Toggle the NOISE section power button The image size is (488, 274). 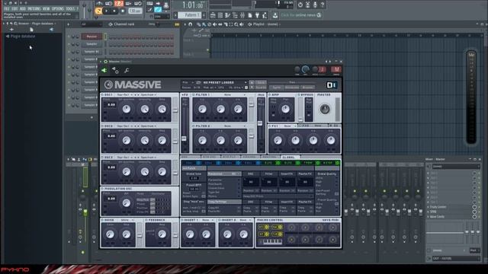coord(102,220)
